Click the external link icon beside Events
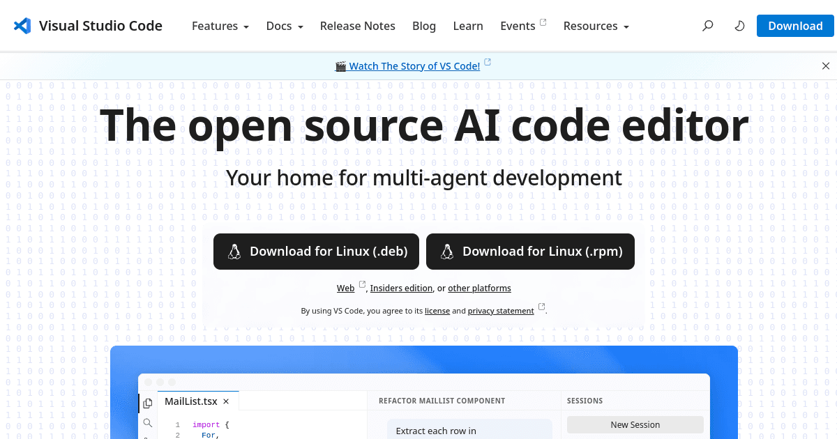 tap(543, 22)
